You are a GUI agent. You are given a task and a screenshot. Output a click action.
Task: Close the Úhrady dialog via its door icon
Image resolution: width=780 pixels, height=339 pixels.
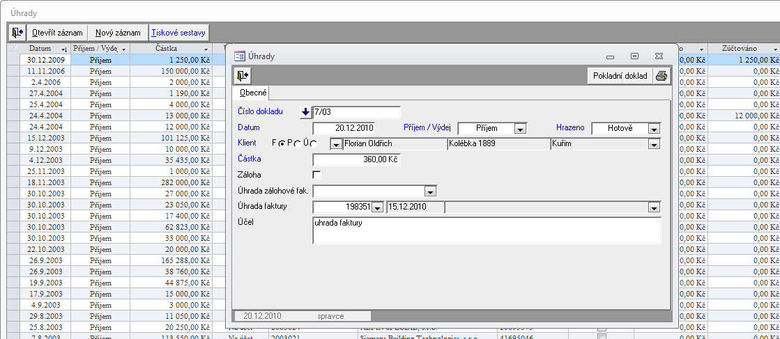pos(243,76)
